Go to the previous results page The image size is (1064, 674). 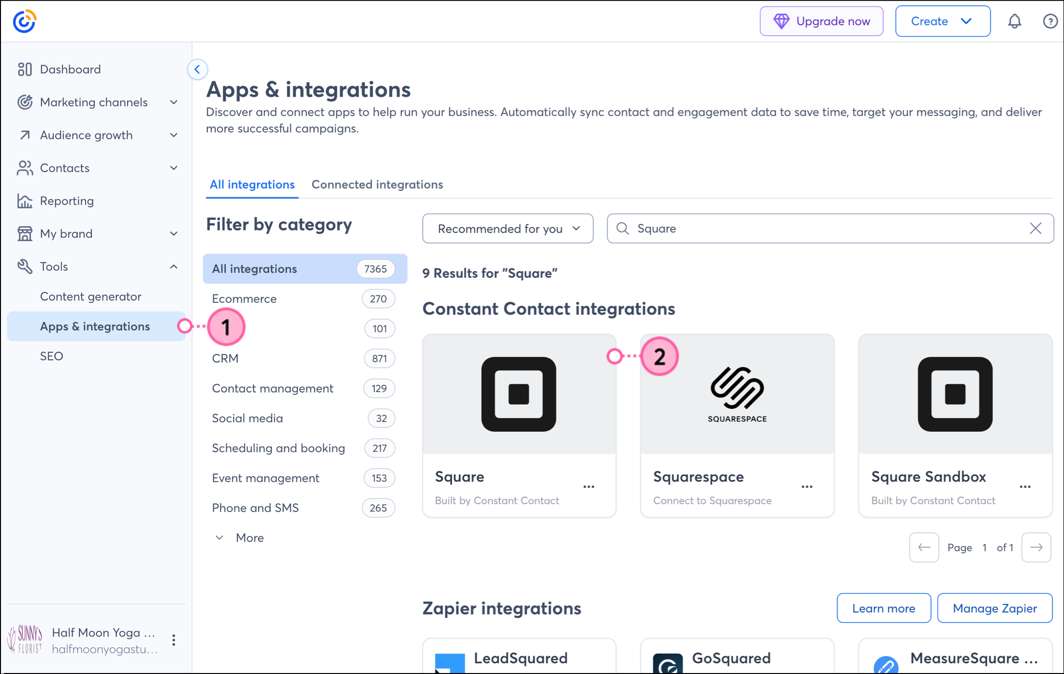(924, 547)
